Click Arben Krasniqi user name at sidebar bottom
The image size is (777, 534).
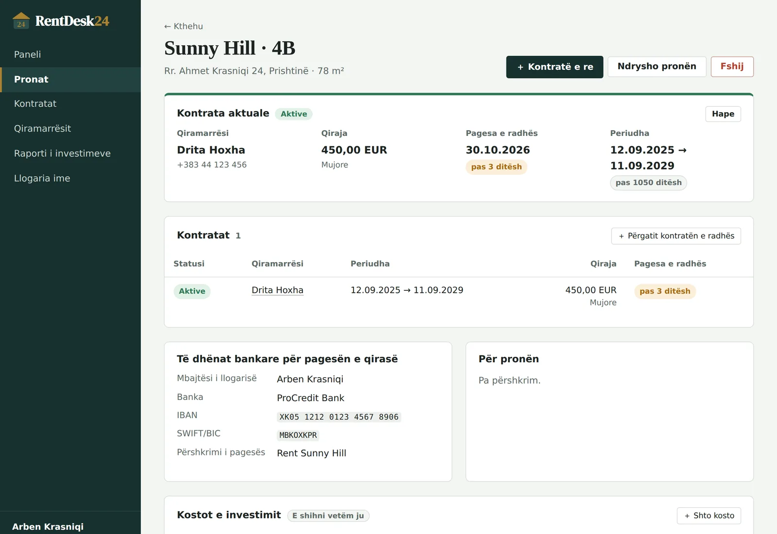48,527
